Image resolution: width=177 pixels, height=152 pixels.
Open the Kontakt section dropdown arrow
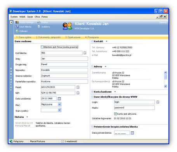tap(107, 41)
